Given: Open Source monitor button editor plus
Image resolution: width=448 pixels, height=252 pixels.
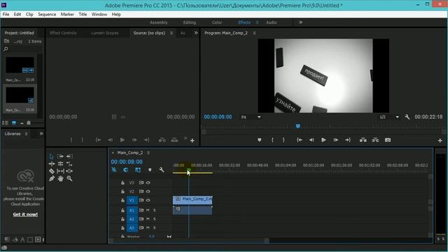Looking at the screenshot, I should [192, 141].
